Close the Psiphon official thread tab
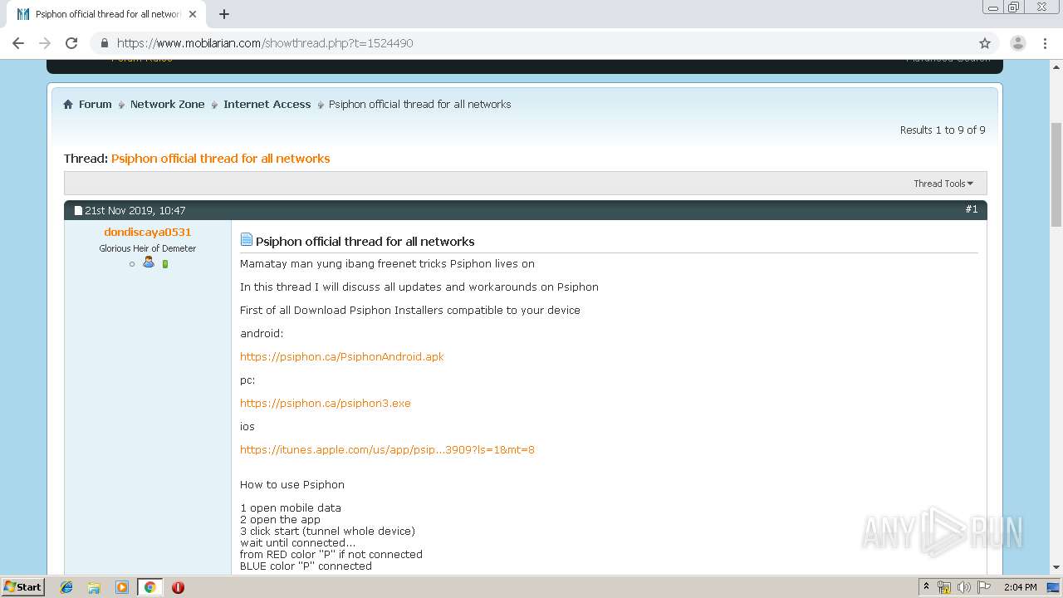Screen dimensions: 1063x598 tap(192, 14)
